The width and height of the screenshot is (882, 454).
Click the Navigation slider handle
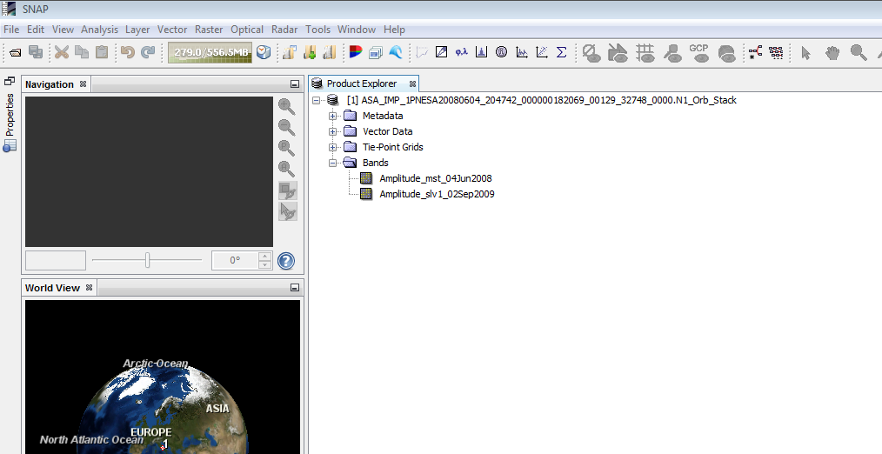[147, 260]
